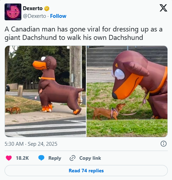Click the blue reply bubble icon
The image size is (172, 180).
tap(41, 158)
